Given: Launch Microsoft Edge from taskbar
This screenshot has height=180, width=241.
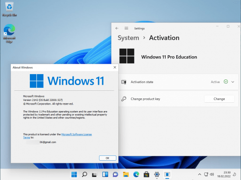Looking at the screenshot, I should tap(136, 174).
